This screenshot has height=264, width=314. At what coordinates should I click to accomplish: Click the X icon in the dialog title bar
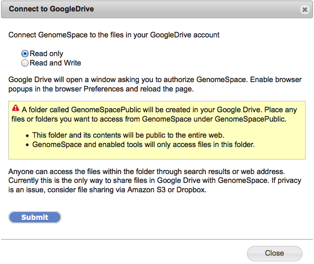point(304,10)
